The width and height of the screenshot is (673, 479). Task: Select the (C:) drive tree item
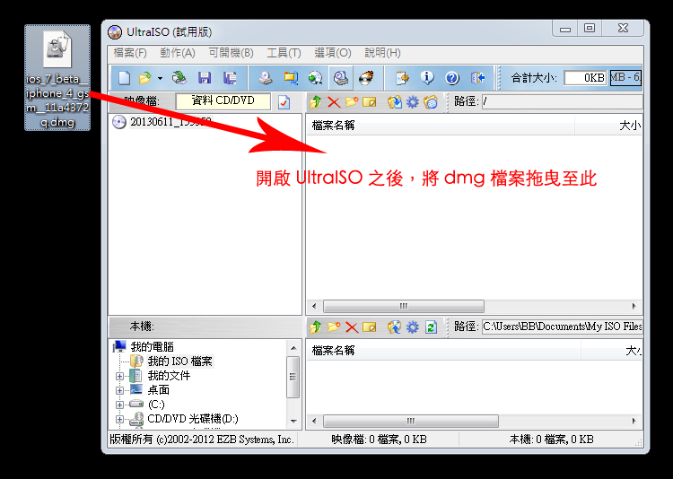coord(156,405)
